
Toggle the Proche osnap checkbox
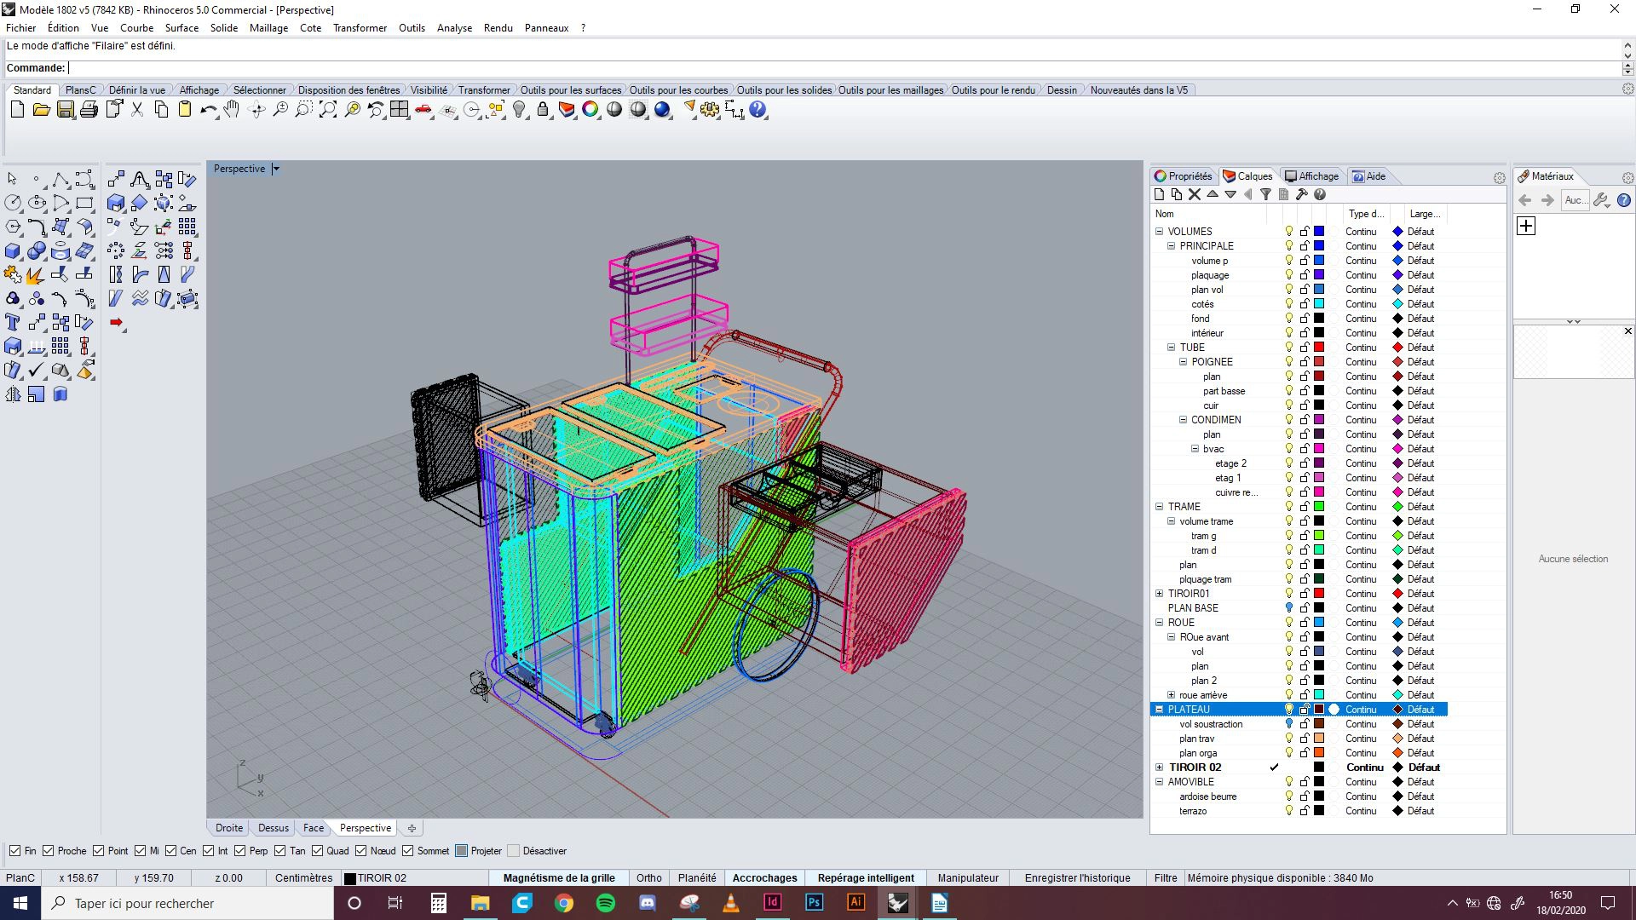pos(49,851)
